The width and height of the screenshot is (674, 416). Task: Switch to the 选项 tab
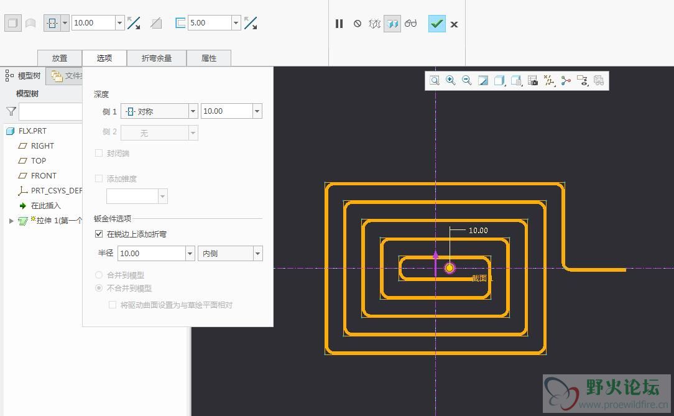(x=104, y=58)
